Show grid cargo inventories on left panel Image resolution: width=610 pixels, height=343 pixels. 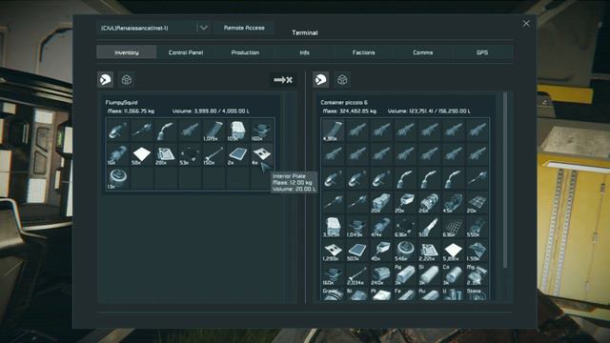pos(127,80)
